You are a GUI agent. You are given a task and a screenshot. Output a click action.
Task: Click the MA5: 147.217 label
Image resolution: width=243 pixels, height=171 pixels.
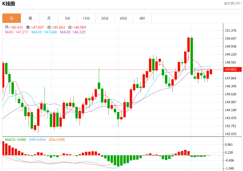[x=17, y=32]
